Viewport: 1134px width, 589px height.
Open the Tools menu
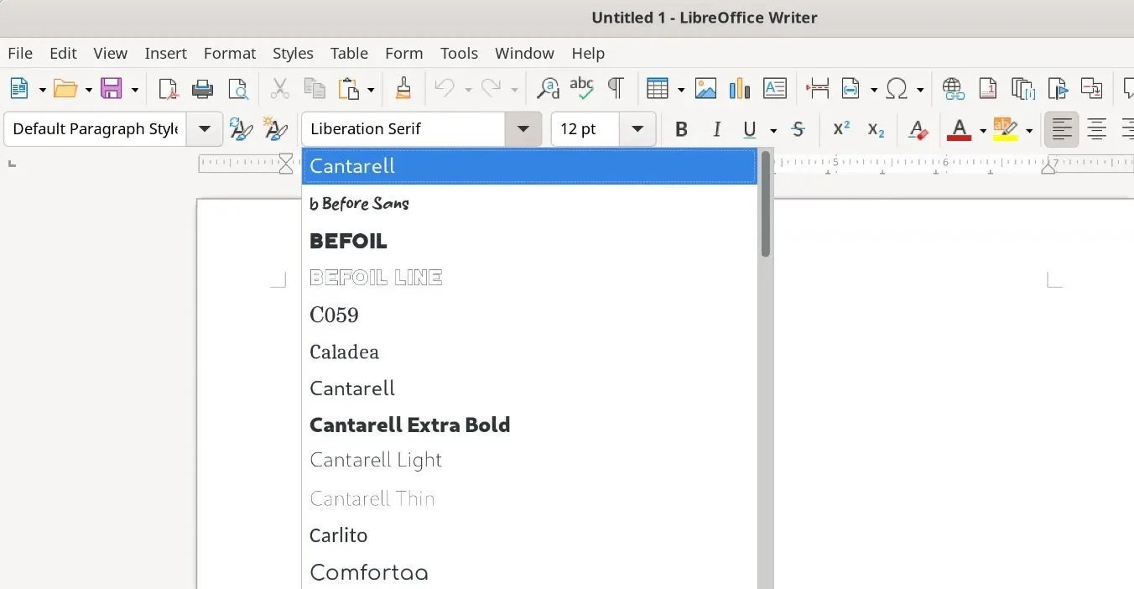point(459,53)
